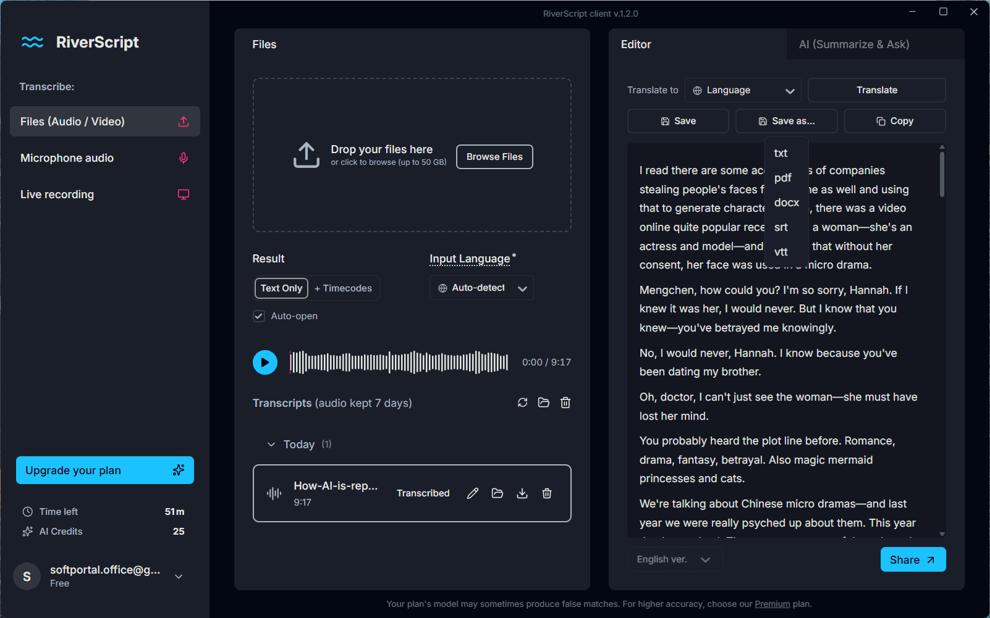Choose txt from the Save as menu
This screenshot has width=990, height=618.
pos(781,153)
